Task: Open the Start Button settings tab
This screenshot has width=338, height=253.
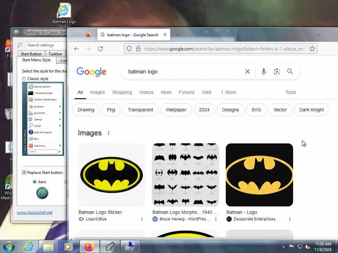Action: [x=31, y=54]
